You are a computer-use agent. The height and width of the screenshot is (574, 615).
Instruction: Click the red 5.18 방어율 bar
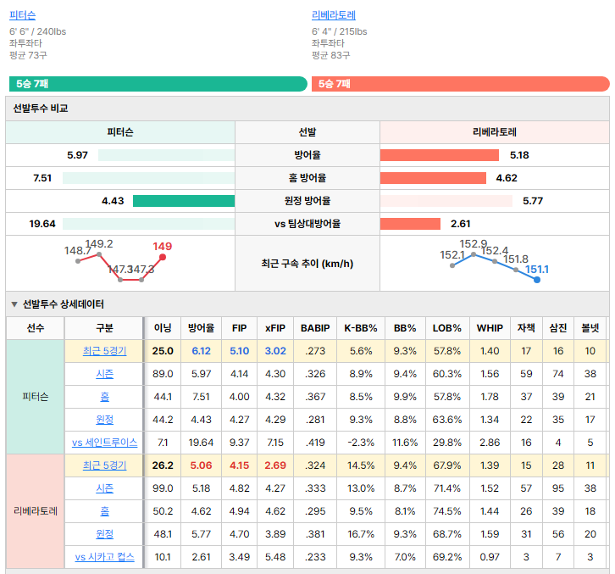pos(440,155)
